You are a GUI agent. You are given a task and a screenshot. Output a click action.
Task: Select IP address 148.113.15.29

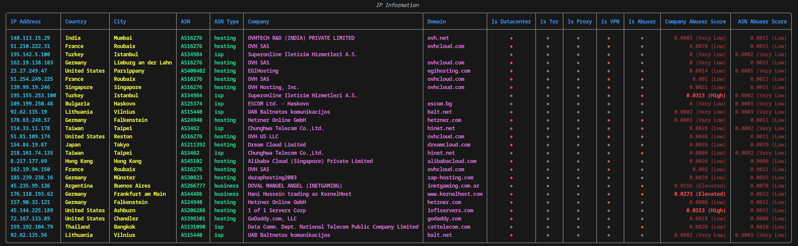(30, 38)
